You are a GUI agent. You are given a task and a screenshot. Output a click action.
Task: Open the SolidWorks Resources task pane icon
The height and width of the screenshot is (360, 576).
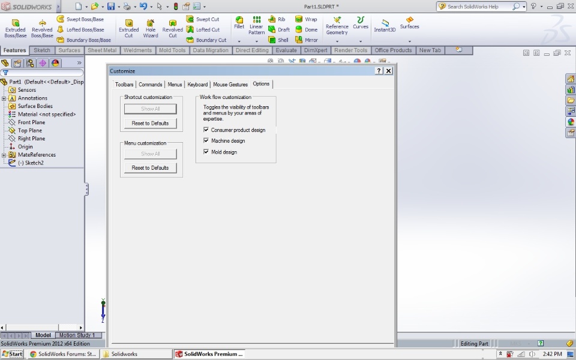(571, 79)
